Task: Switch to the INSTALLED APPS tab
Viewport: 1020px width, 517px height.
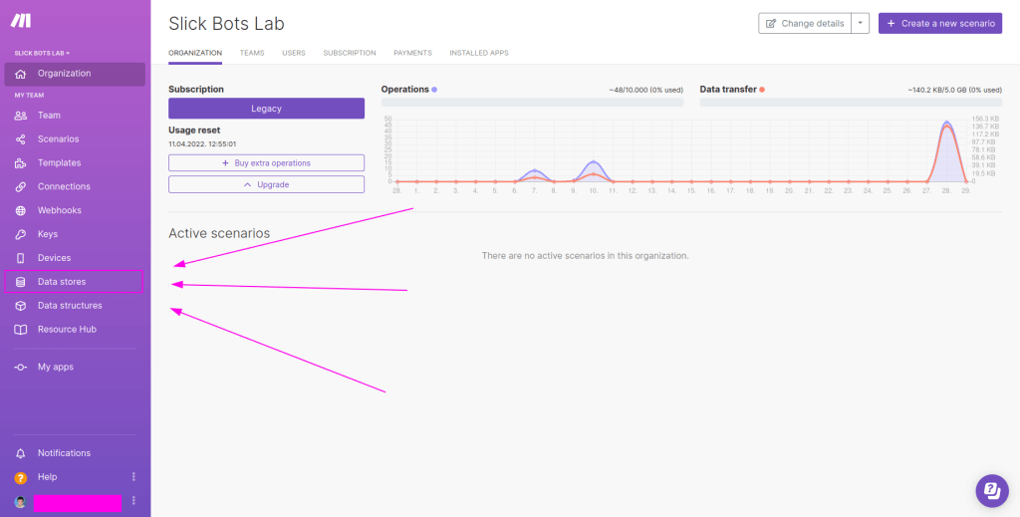Action: tap(479, 53)
